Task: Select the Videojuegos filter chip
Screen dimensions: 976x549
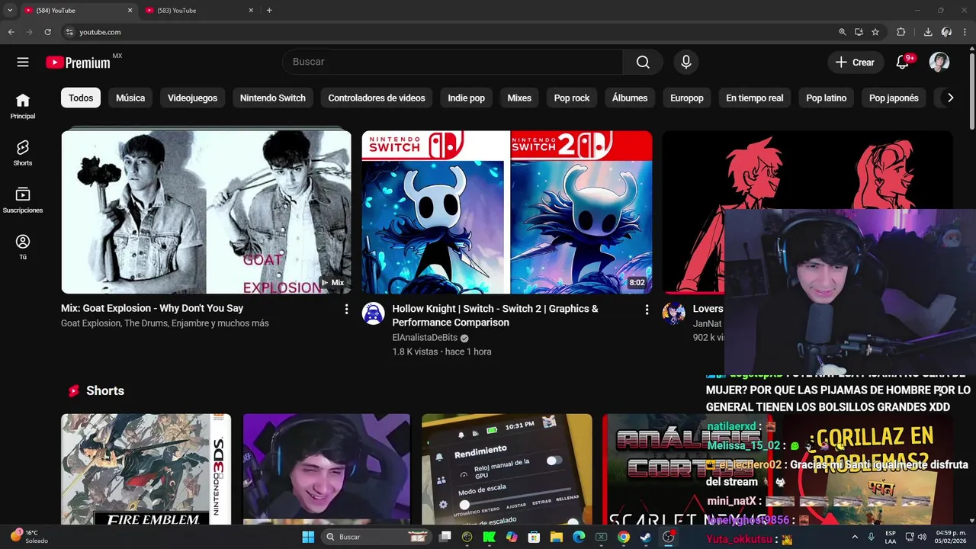Action: pos(192,98)
